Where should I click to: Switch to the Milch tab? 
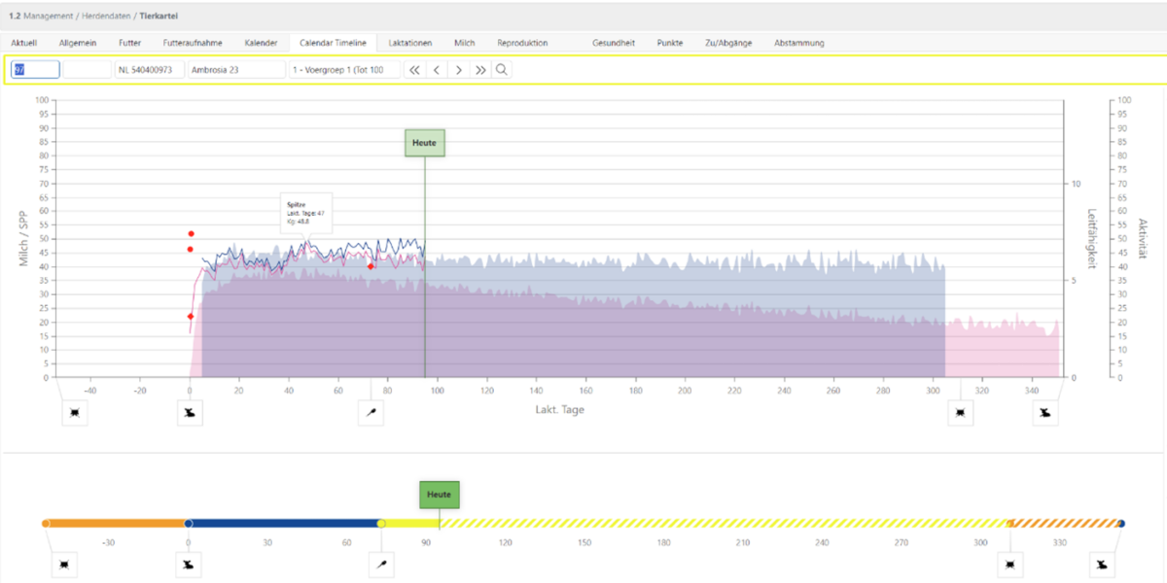pos(464,43)
